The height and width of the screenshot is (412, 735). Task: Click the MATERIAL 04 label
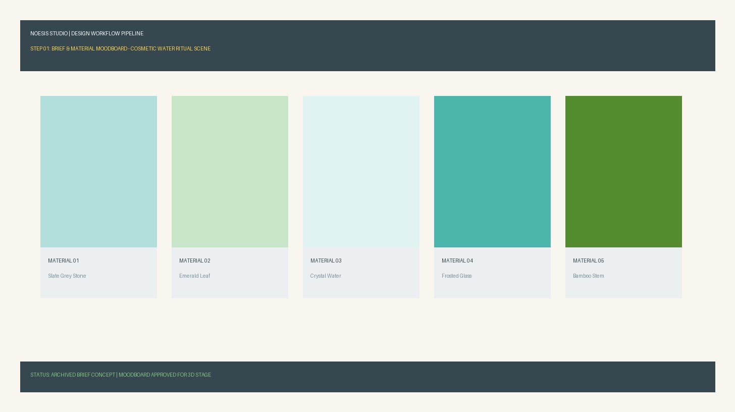tap(457, 261)
